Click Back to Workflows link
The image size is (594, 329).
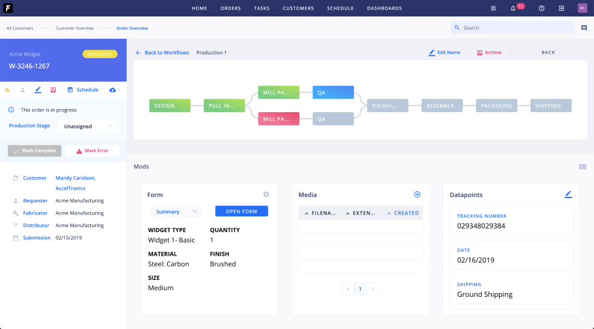click(x=162, y=53)
